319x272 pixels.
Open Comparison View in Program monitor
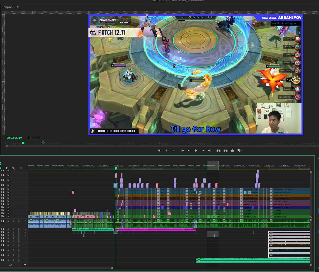[240, 150]
